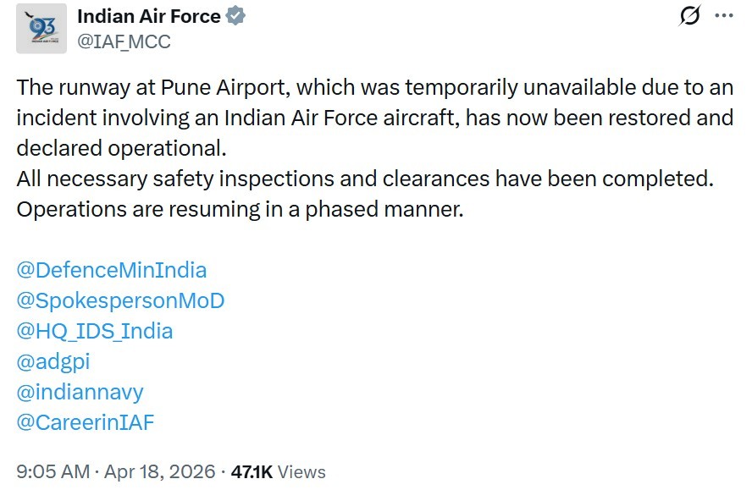Image resolution: width=752 pixels, height=501 pixels.
Task: Click the 9:05 AM post time
Action: [x=53, y=471]
